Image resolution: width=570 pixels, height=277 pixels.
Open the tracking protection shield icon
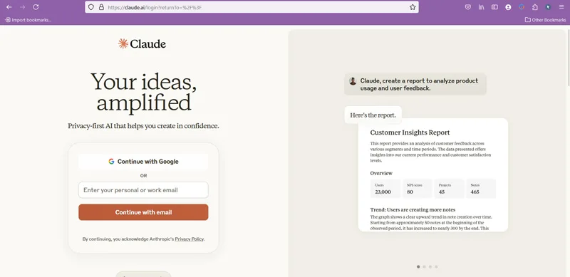91,7
